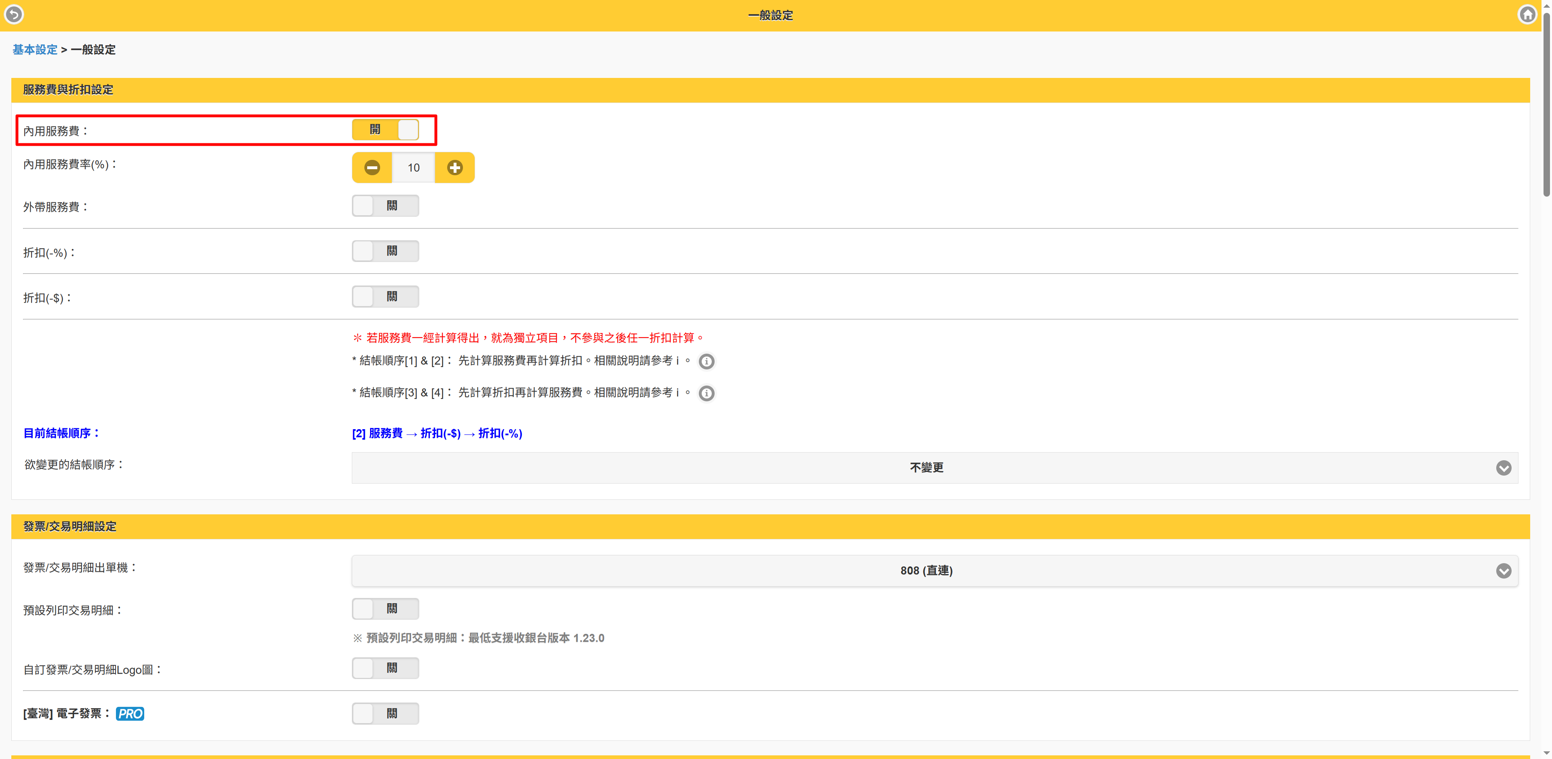Click chevron icon on 808 (直連) selector

click(1503, 571)
